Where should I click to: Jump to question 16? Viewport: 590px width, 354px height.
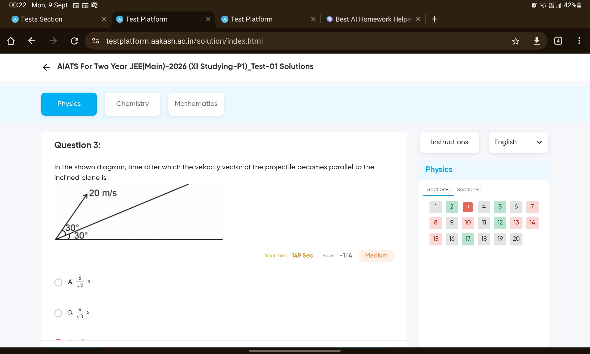pos(452,239)
